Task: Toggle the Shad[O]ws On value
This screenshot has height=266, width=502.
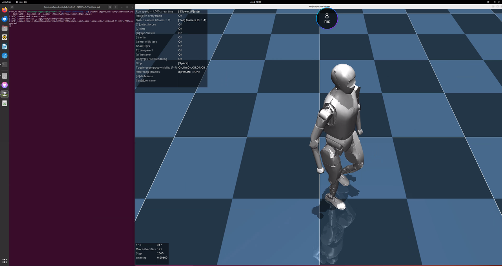Action: (x=180, y=46)
